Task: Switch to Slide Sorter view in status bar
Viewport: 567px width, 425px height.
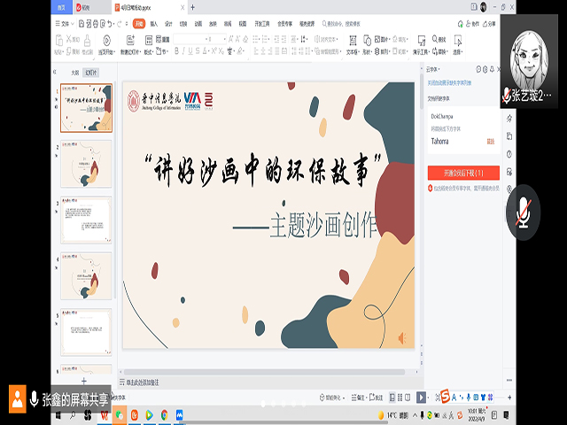Action: click(x=400, y=398)
